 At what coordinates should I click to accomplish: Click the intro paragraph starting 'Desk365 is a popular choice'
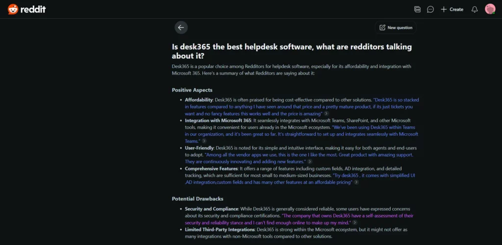(291, 70)
